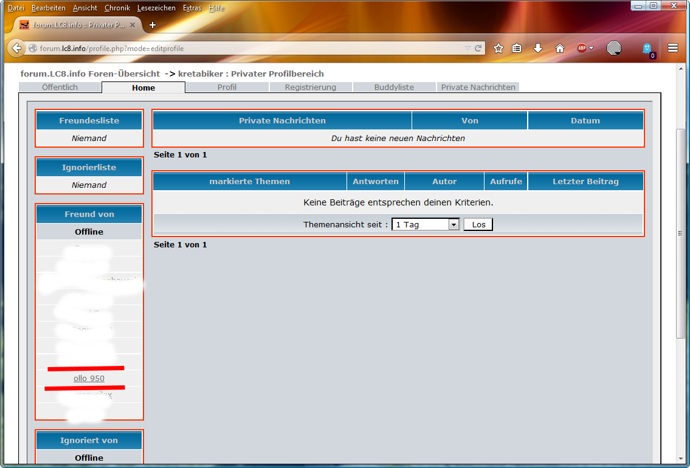Click the URL address bar field
The height and width of the screenshot is (468, 690).
tap(243, 48)
